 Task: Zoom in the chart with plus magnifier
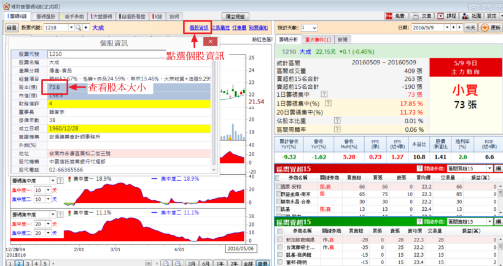coord(177,263)
